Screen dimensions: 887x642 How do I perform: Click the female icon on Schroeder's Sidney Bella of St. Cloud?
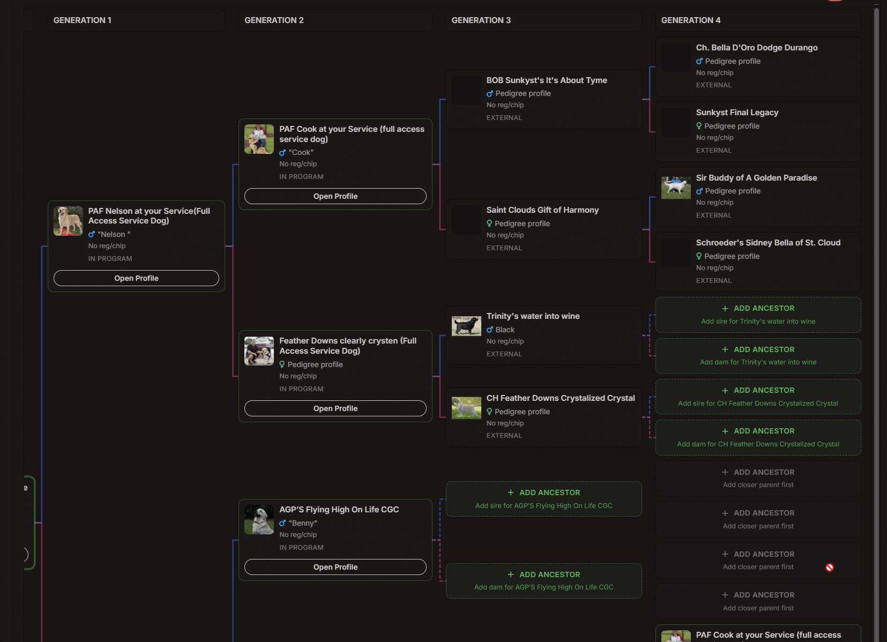click(x=699, y=256)
